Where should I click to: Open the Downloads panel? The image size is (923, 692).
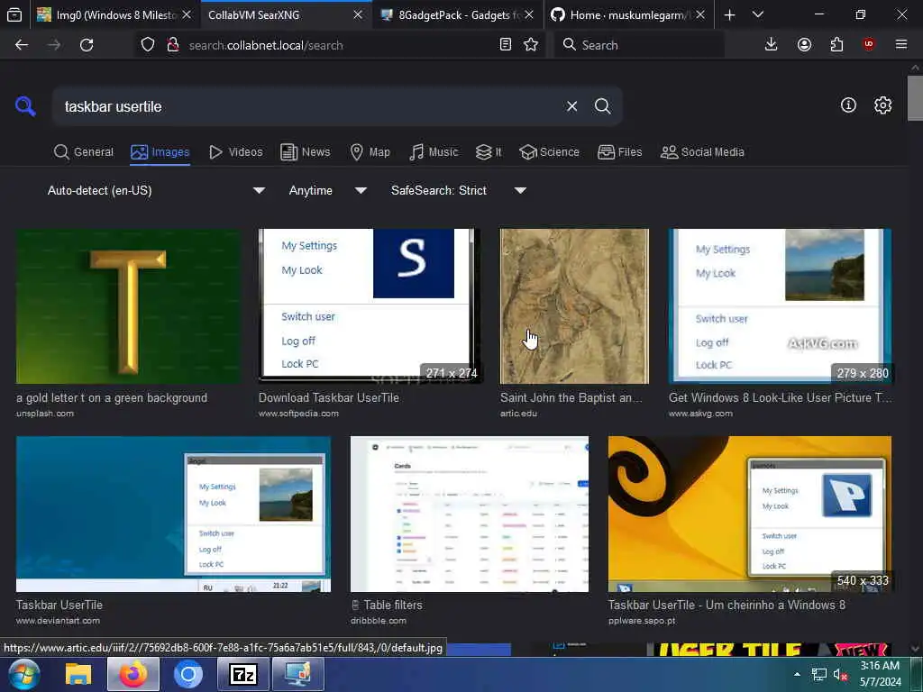771,45
